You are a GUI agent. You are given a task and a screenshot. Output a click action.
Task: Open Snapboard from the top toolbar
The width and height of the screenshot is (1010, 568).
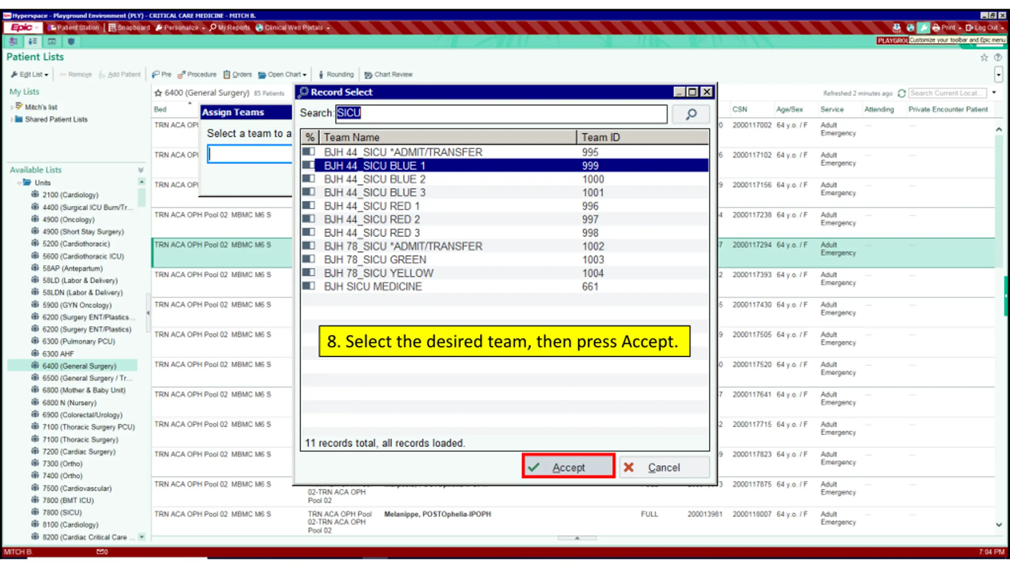coord(129,28)
